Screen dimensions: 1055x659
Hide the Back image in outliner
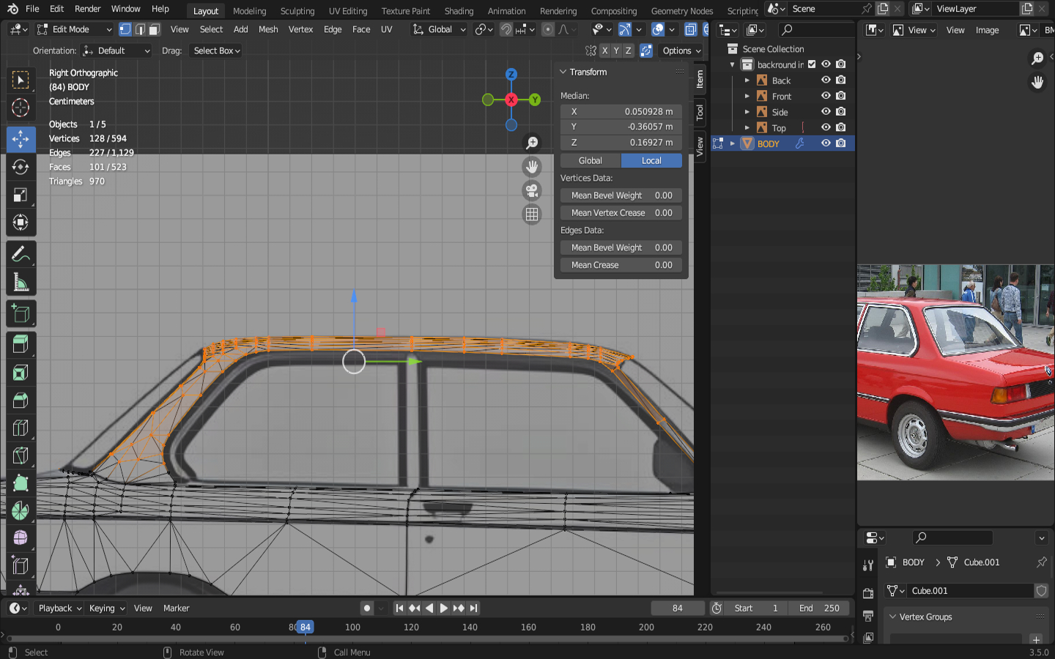[826, 80]
